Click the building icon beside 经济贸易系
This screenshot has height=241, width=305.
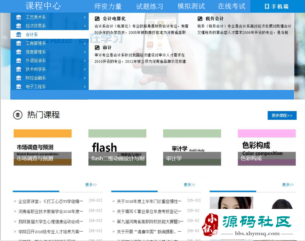tap(19, 26)
